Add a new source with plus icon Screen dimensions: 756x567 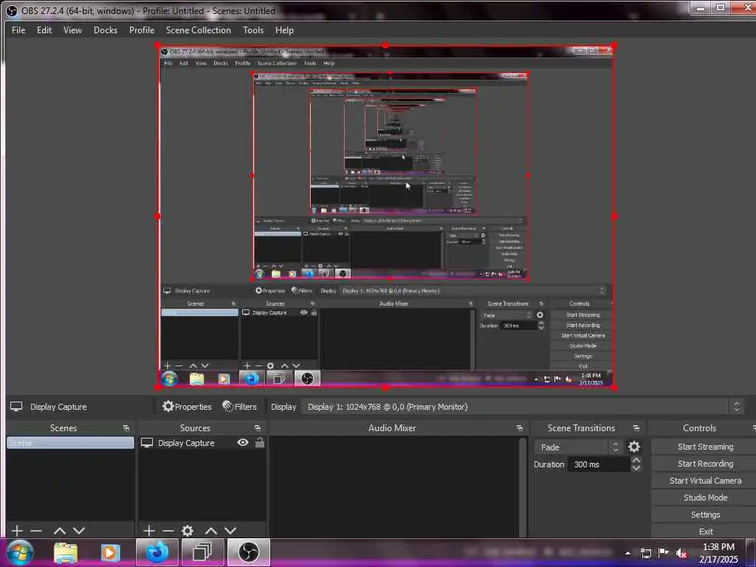(x=149, y=530)
